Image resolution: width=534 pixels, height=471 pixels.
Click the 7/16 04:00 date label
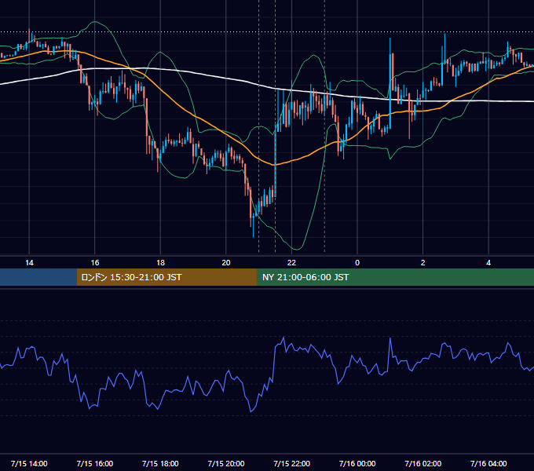coord(488,463)
